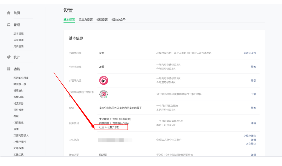Click the mini program avatar image

tap(103, 80)
